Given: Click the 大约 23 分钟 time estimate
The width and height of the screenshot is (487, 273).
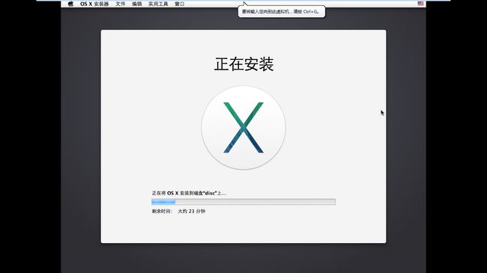Looking at the screenshot, I should click(x=191, y=211).
